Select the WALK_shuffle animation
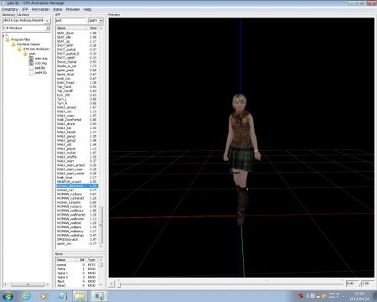377x302 pixels. [77, 157]
